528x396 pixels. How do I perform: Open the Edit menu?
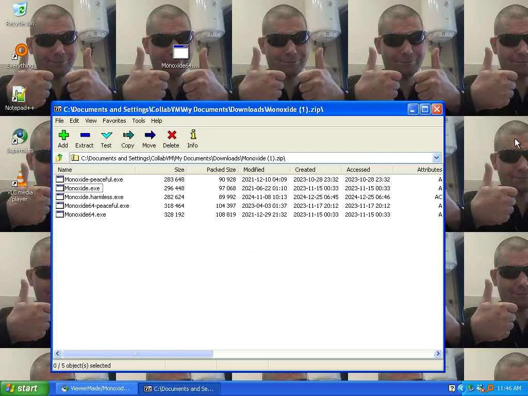click(x=74, y=121)
